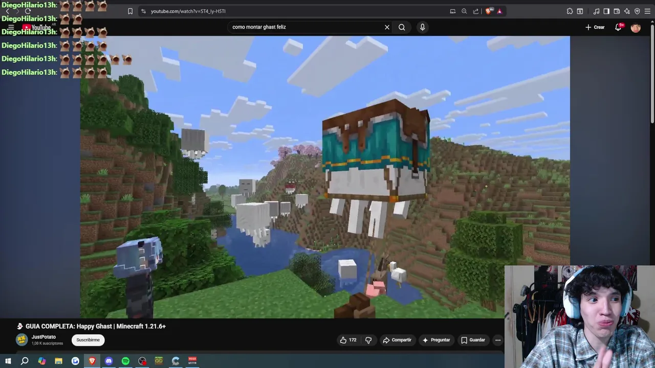
Task: Open the Windows Start menu
Action: (x=8, y=361)
